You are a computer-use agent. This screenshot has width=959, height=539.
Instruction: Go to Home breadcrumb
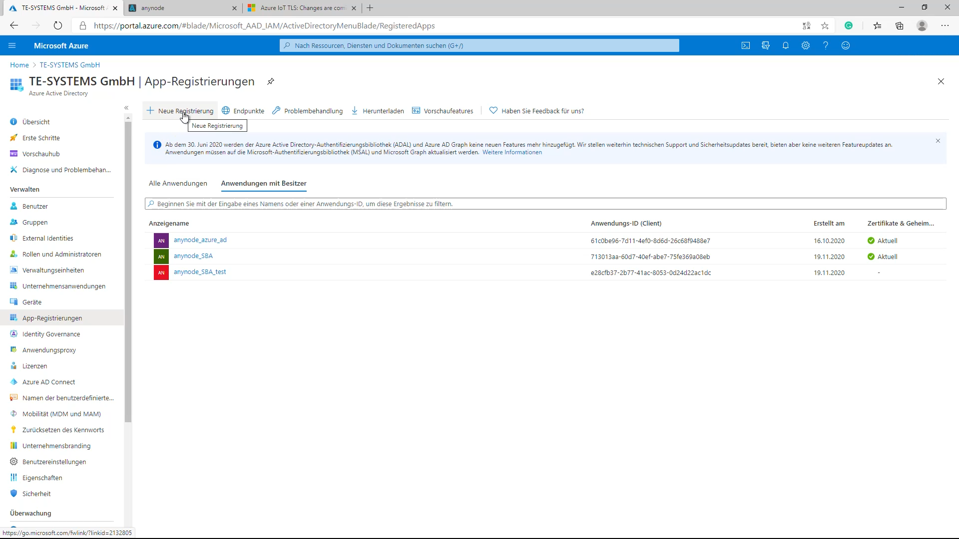(x=19, y=65)
